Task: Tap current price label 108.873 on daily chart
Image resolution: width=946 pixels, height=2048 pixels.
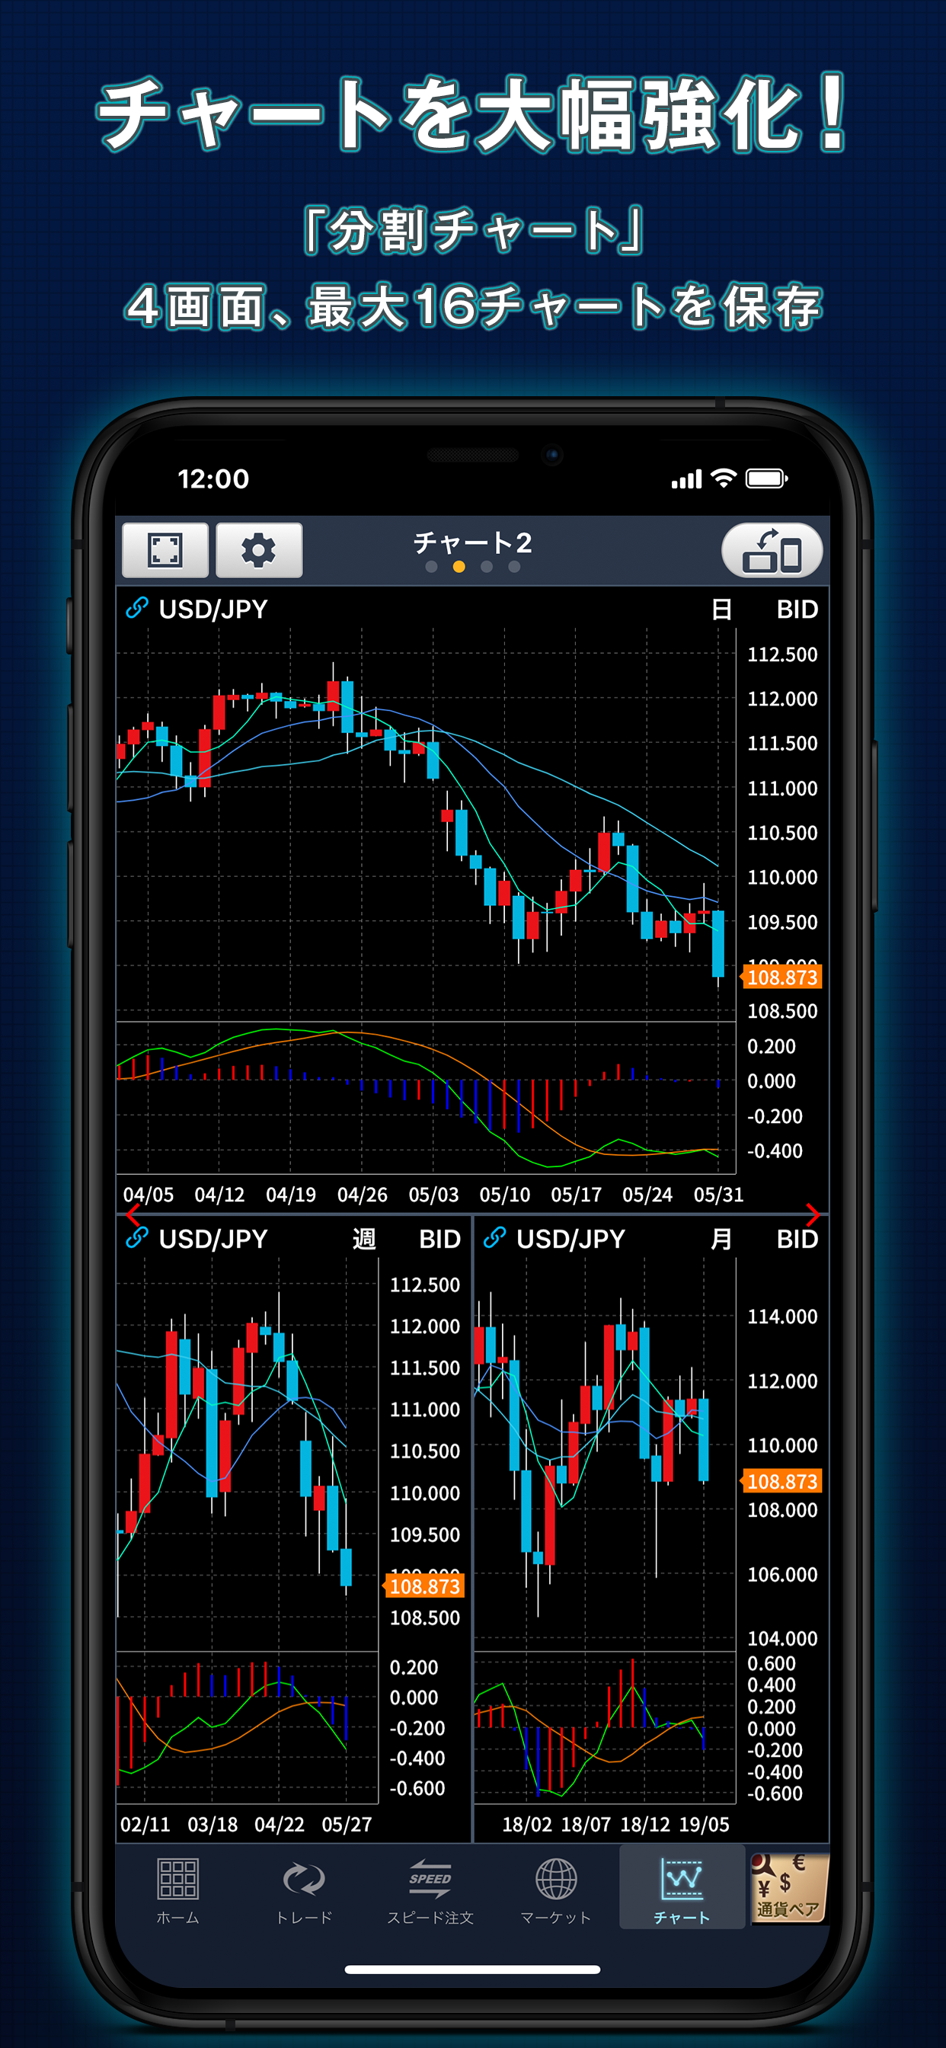Action: pos(781,976)
